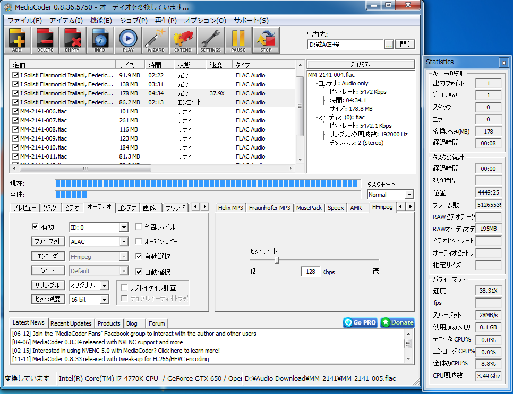
Task: Open the INFO toolbar icon
Action: point(100,40)
